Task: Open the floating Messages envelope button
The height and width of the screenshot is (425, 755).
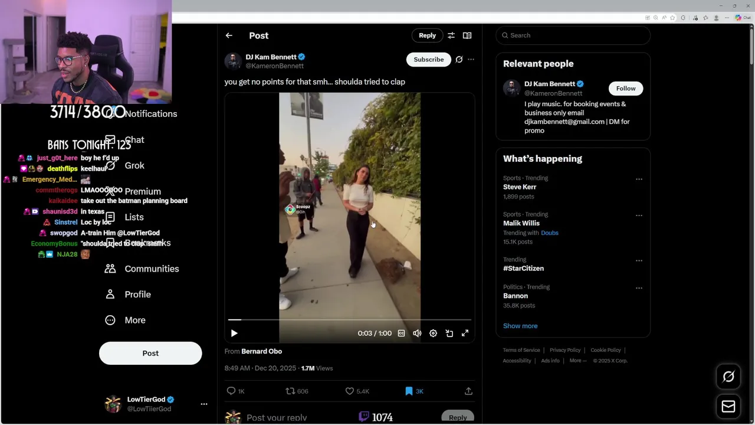Action: 728,406
